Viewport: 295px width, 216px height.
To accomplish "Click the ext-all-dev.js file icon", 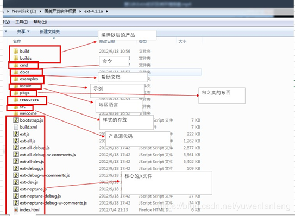I will pos(16,162).
